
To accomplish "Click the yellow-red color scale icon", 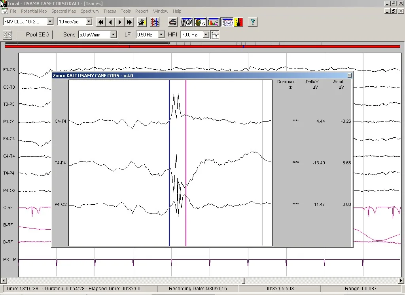I will pyautogui.click(x=238, y=22).
